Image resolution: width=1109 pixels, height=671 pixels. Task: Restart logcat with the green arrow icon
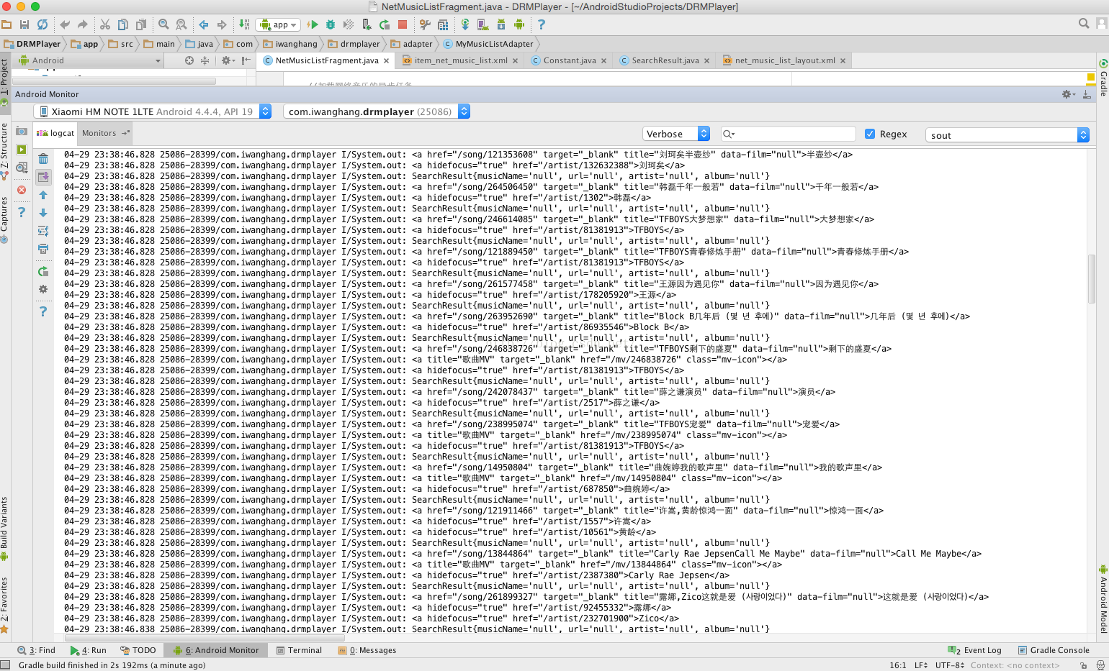tap(43, 271)
